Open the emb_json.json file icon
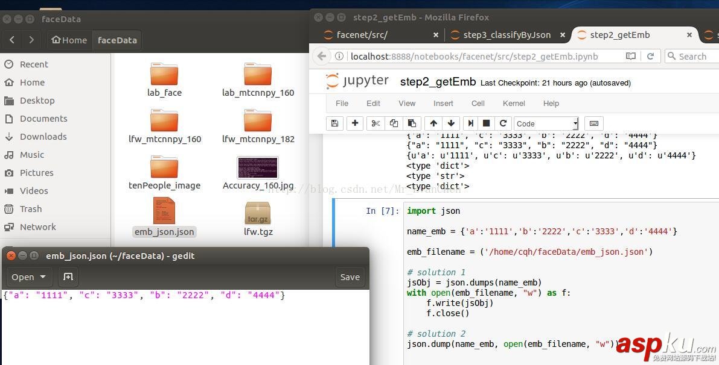The height and width of the screenshot is (365, 719). 164,213
